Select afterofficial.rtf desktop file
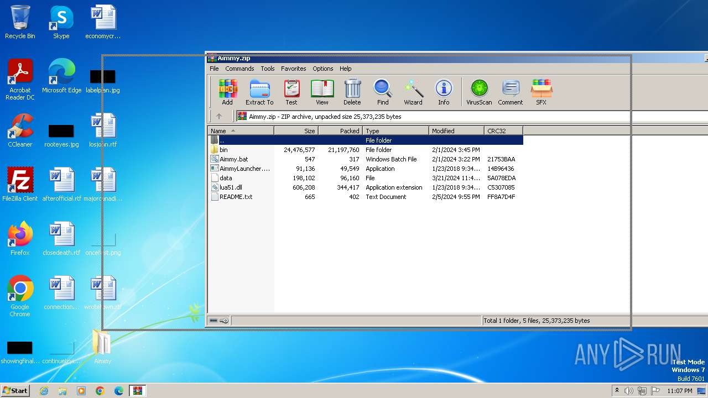Image resolution: width=708 pixels, height=398 pixels. point(61,185)
